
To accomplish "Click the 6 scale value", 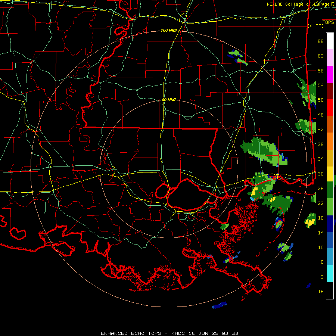I will (x=322, y=262).
